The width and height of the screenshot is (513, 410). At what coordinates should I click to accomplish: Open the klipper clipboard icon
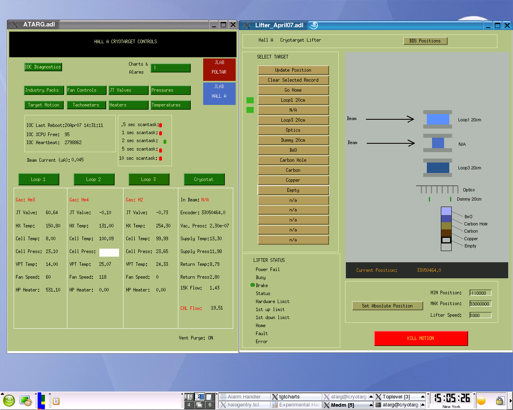56,401
